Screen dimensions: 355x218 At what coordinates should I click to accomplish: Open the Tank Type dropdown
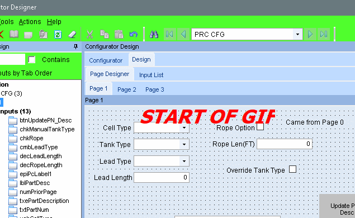184,144
